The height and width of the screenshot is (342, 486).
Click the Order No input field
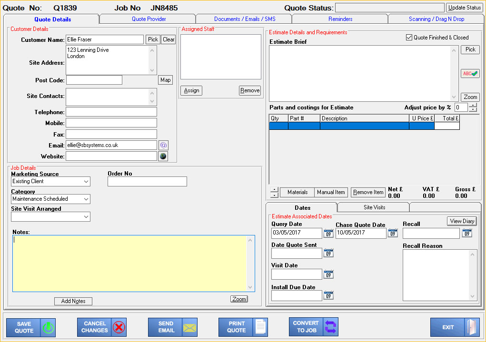coord(147,182)
